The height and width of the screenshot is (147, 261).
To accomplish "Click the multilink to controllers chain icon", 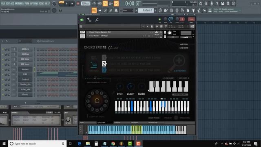I will click(111, 11).
